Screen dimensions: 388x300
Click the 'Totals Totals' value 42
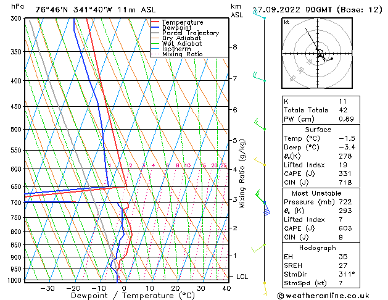(x=343, y=110)
